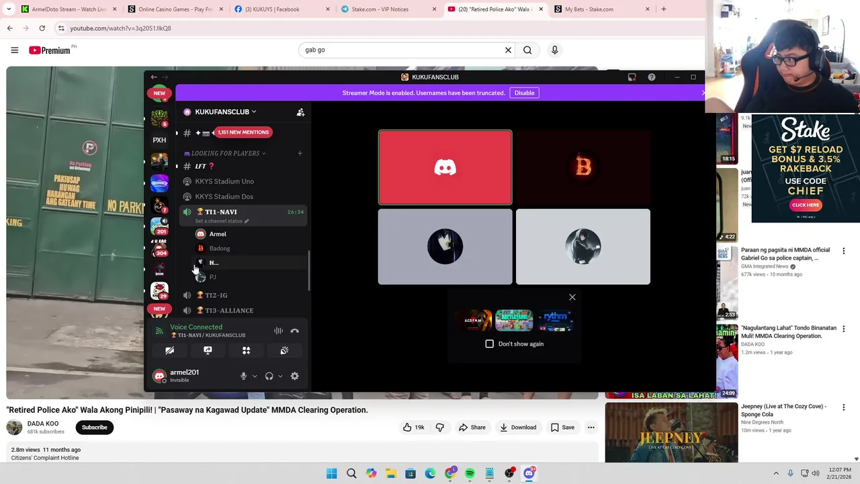Save the video to a playlist
This screenshot has width=860, height=484.
[562, 428]
